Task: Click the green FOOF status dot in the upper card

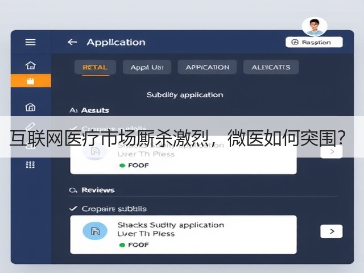Action: (x=122, y=166)
